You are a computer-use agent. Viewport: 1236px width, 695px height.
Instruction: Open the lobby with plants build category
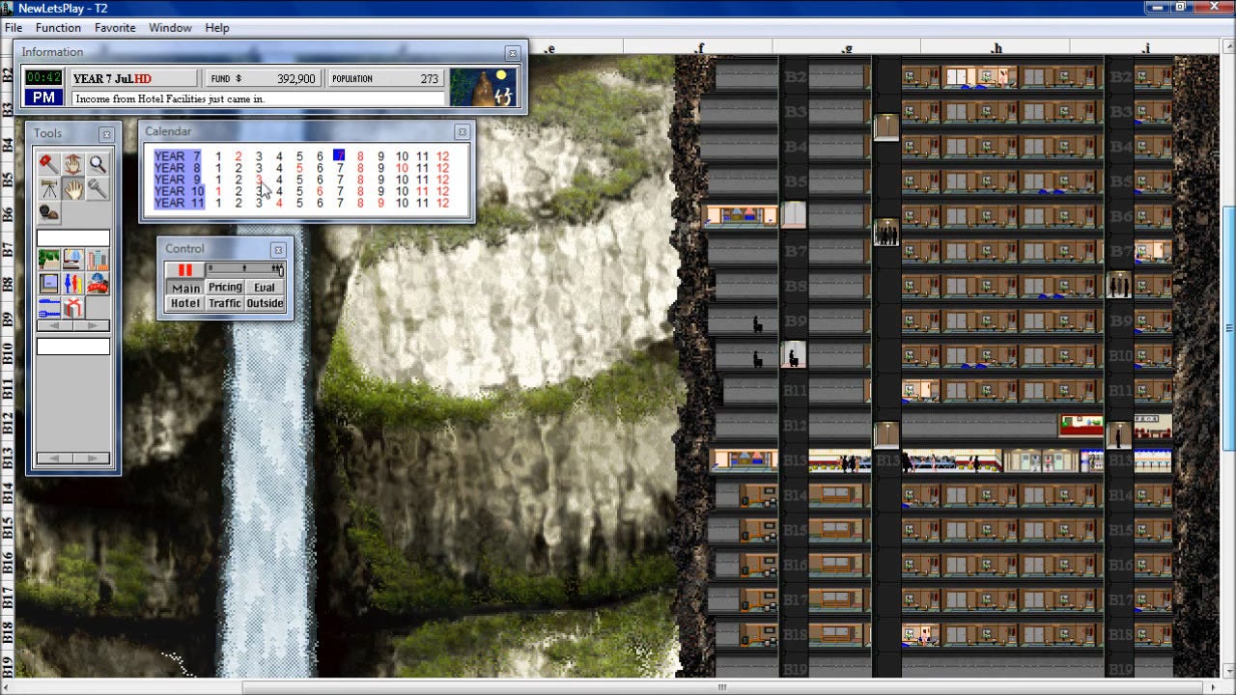coord(48,260)
